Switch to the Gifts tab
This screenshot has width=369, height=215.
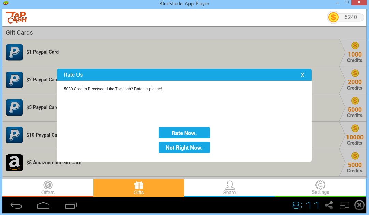pyautogui.click(x=139, y=187)
